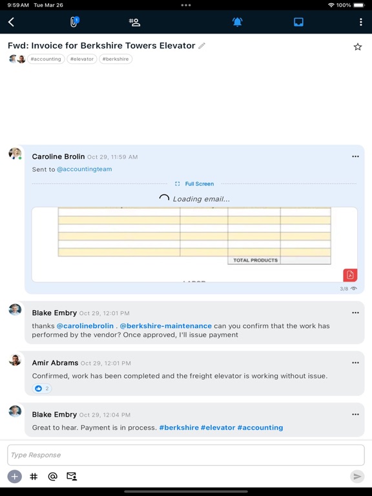372x496 pixels.
Task: Open the members and hashtags icon
Action: [x=134, y=22]
